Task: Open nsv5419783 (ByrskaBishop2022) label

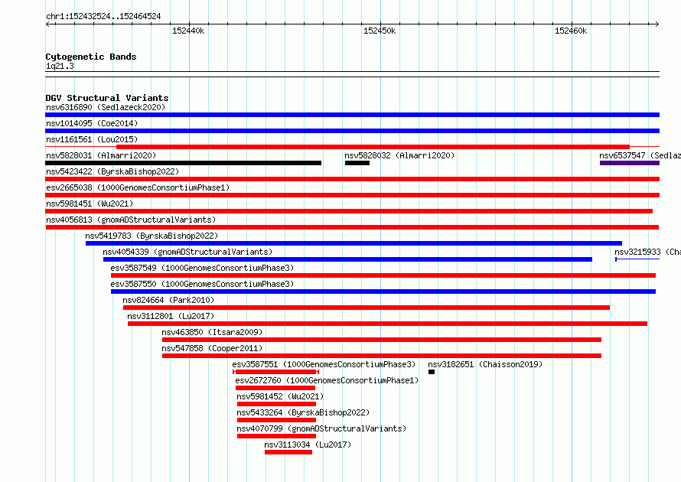Action: coord(152,236)
